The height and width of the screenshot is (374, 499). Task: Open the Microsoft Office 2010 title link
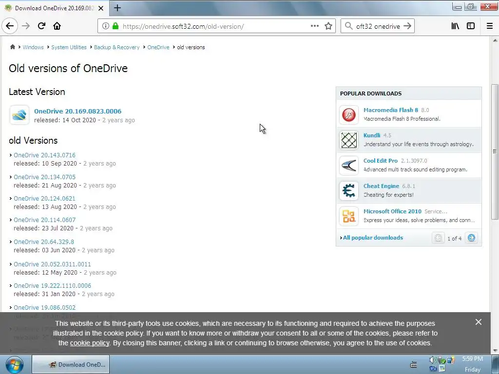click(392, 211)
